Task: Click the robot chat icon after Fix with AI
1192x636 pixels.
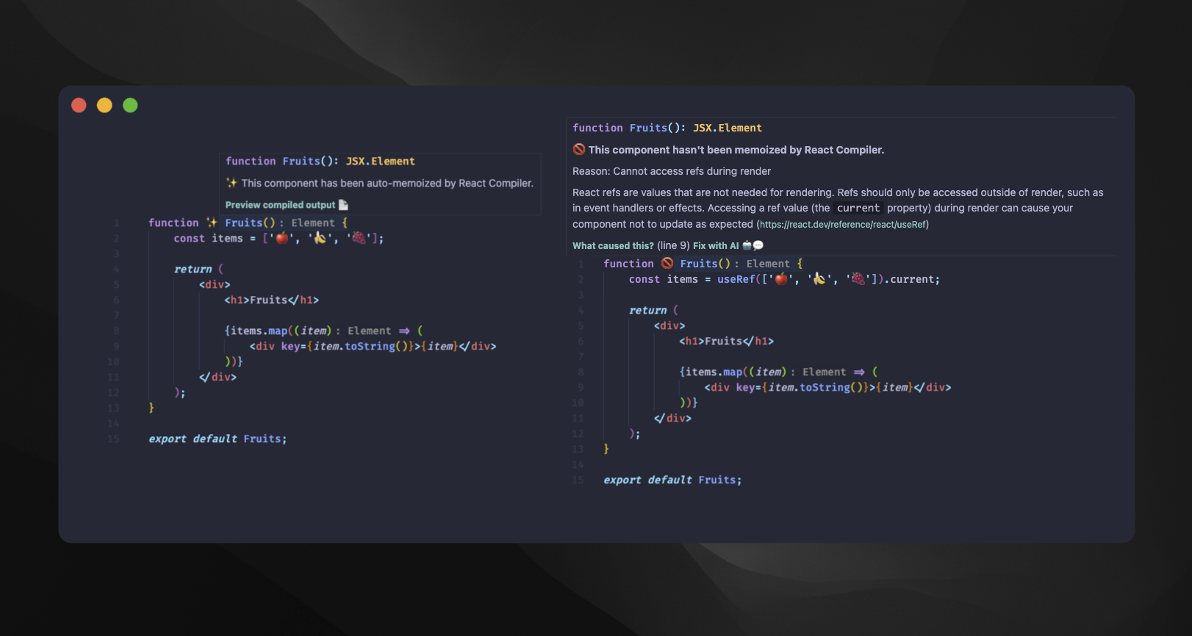Action: click(753, 245)
